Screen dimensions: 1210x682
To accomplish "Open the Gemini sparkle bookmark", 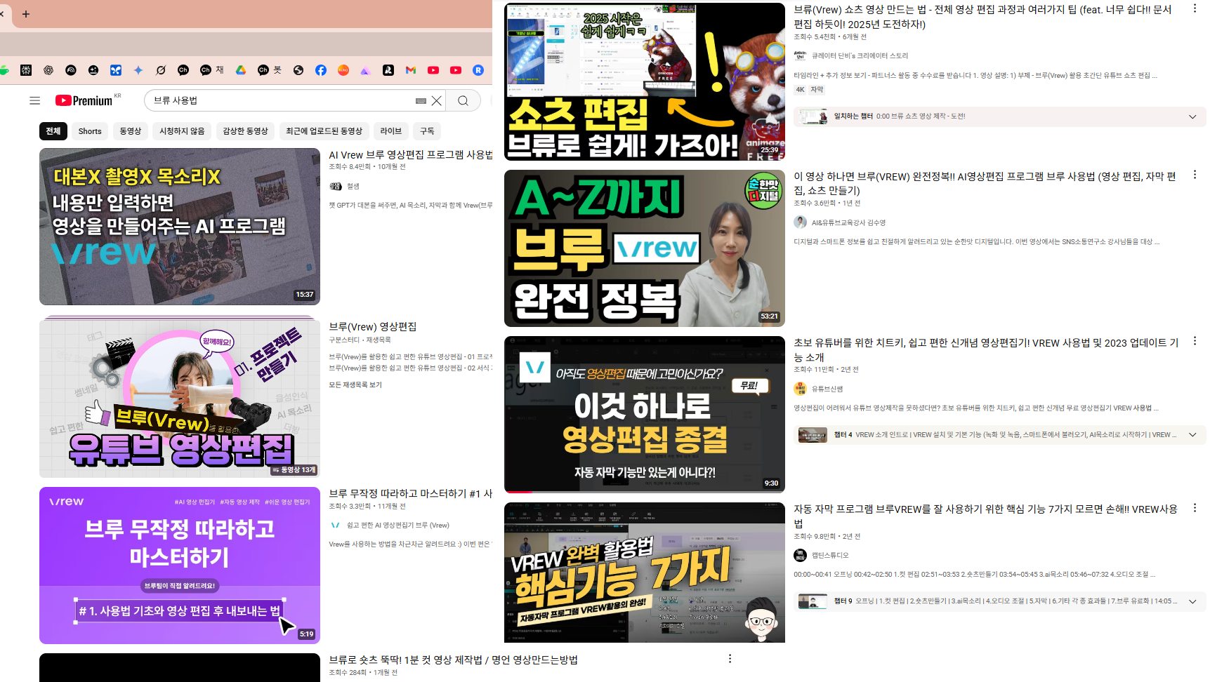I will (138, 70).
